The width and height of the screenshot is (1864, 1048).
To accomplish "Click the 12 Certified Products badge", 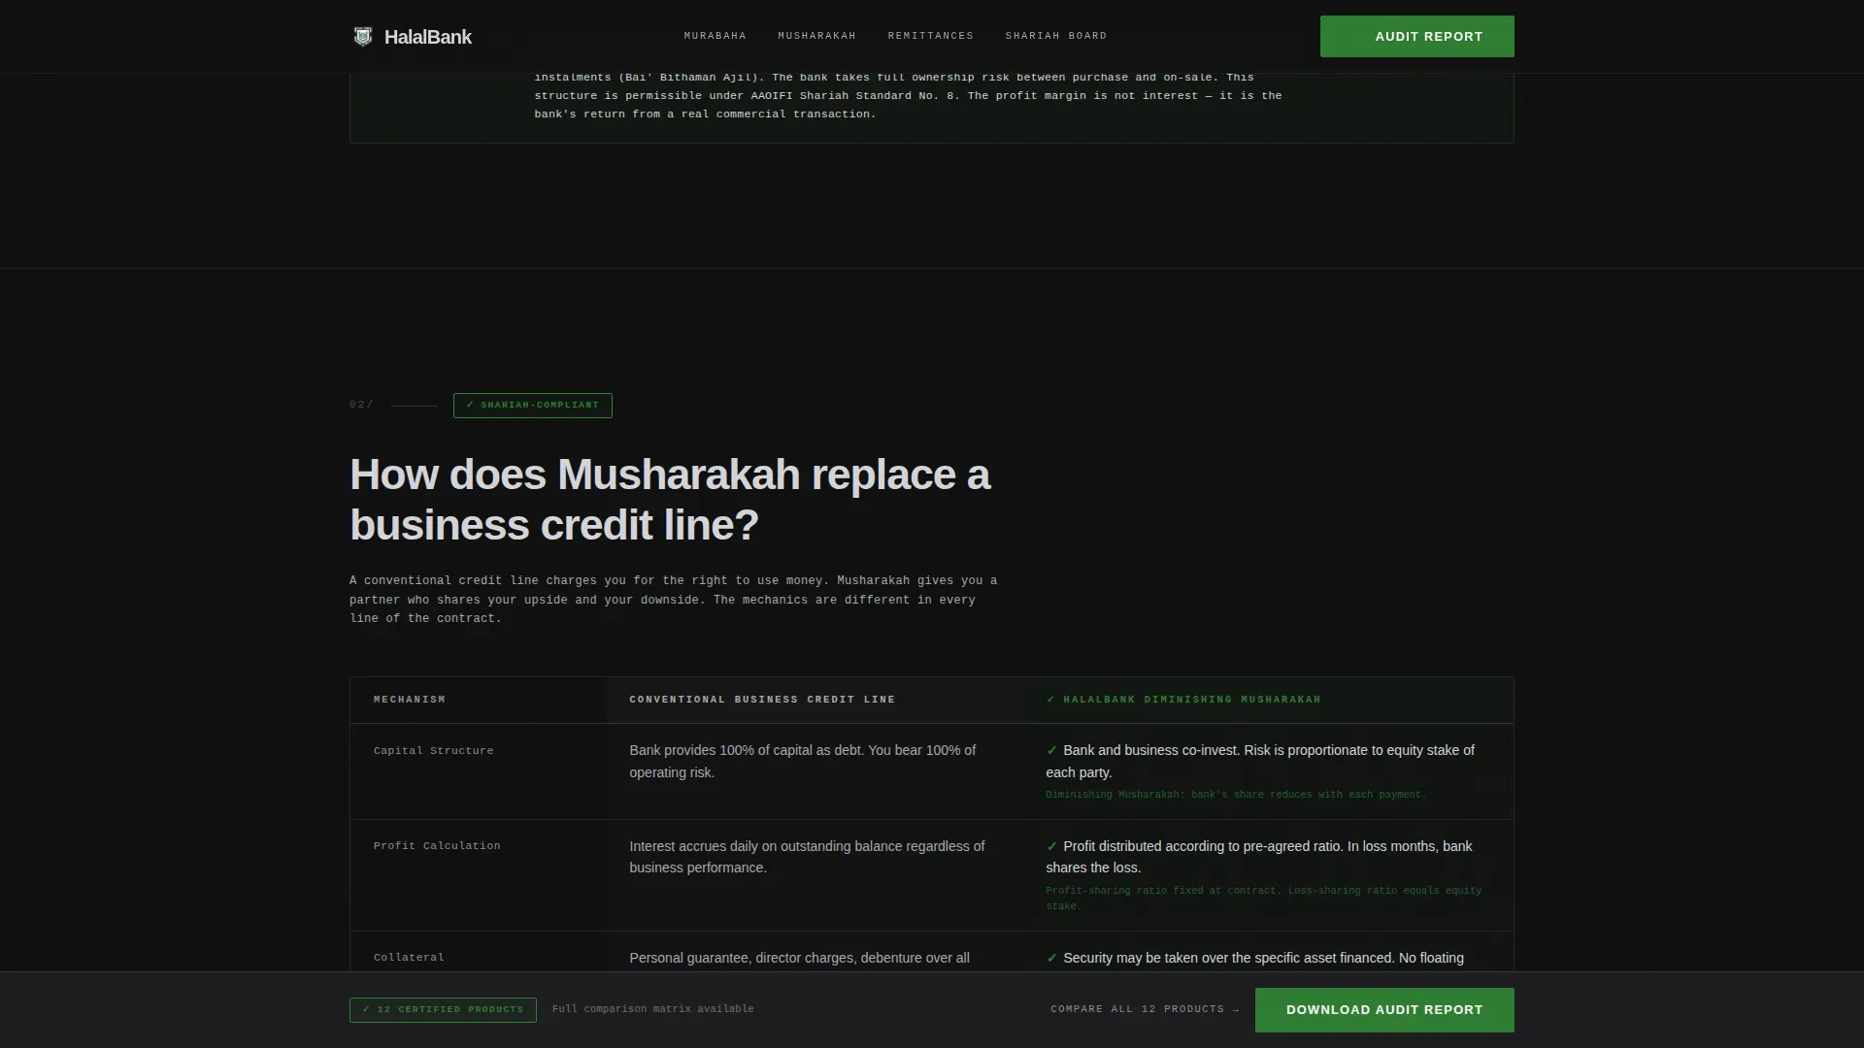I will coord(443,1010).
